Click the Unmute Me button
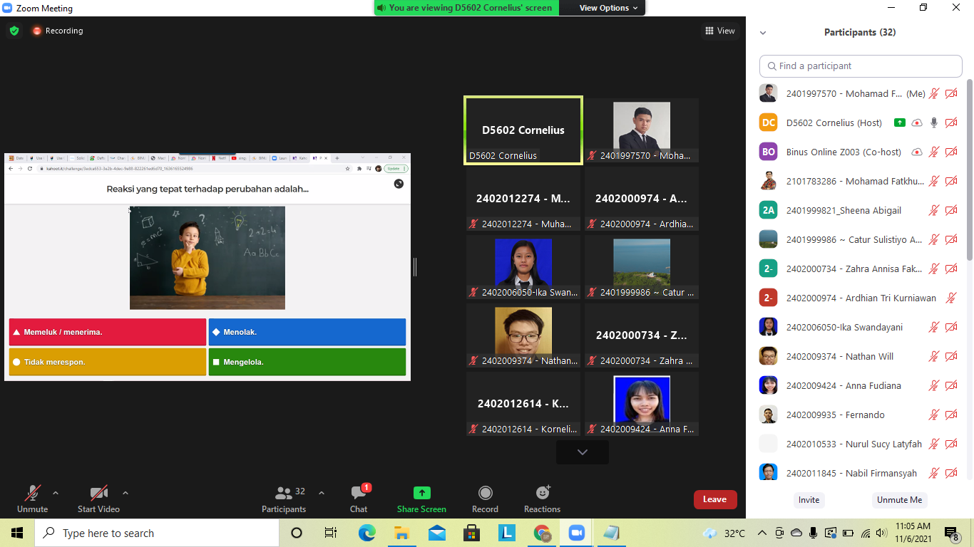974x547 pixels. [x=899, y=500]
